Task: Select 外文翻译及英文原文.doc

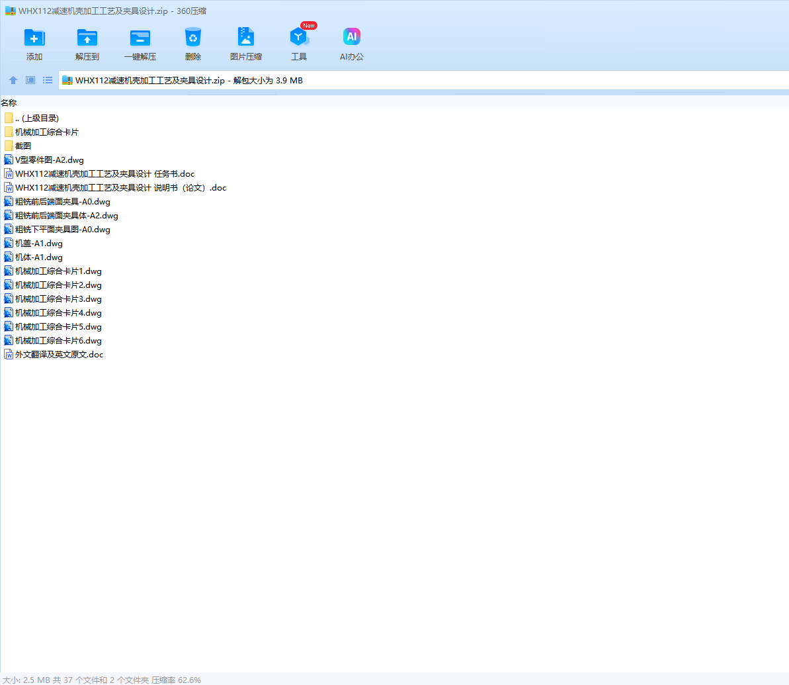Action: (x=54, y=355)
